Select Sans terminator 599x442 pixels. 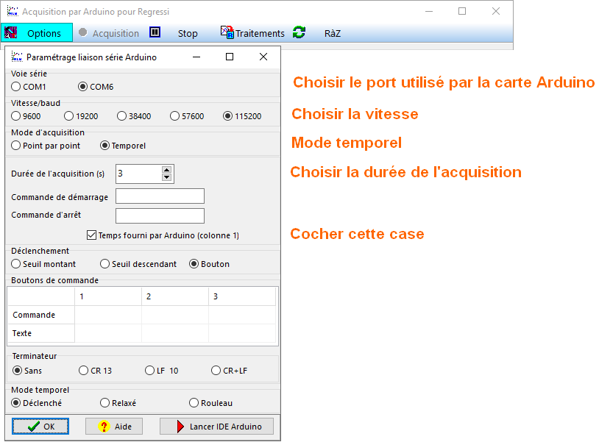coord(27,371)
